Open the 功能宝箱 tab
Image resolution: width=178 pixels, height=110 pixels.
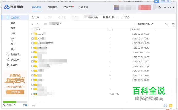(x=83, y=7)
